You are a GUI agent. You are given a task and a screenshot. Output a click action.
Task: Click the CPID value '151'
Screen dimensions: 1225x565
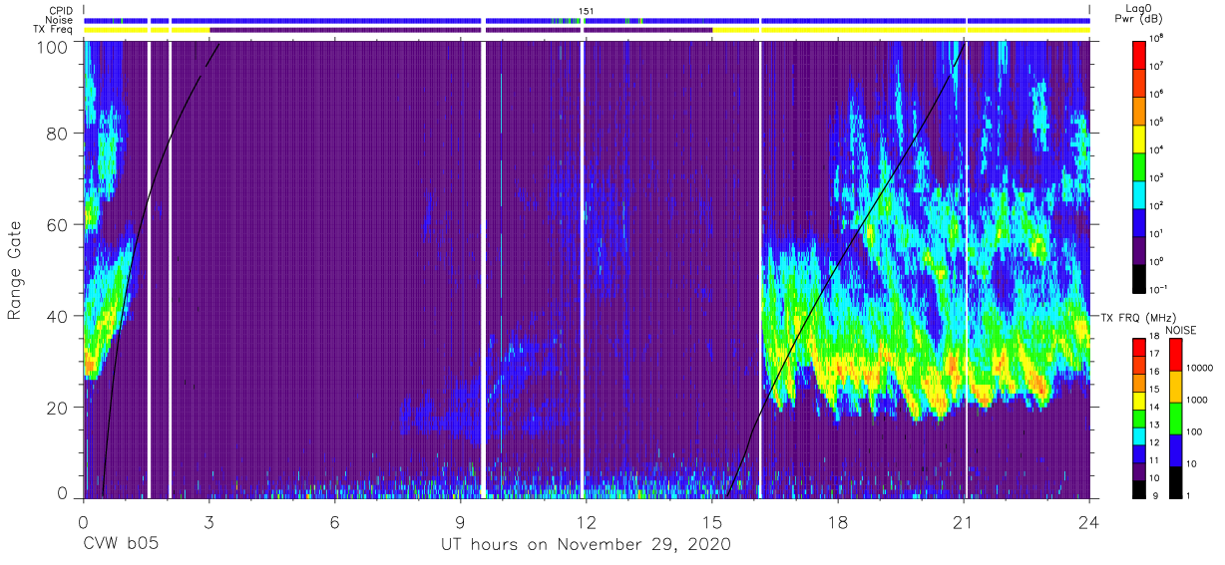pos(587,11)
